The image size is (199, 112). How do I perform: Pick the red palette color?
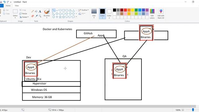point(125,10)
